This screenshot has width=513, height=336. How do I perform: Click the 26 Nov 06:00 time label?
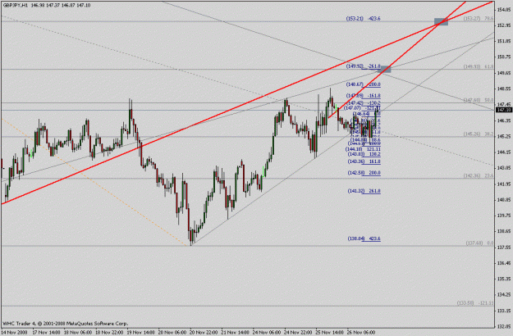coord(361,332)
